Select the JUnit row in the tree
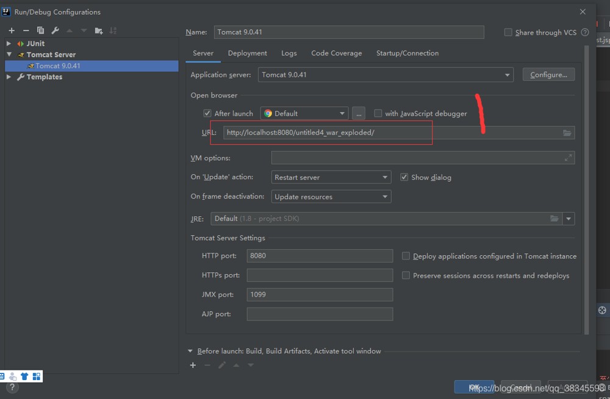 click(x=92, y=43)
